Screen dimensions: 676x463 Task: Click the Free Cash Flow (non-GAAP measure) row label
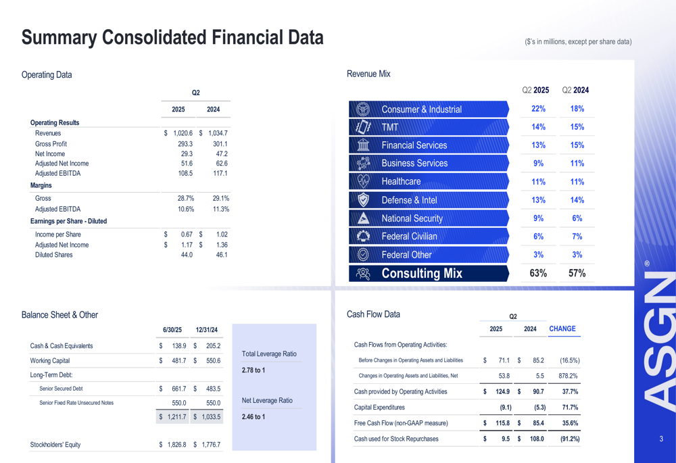coord(401,423)
